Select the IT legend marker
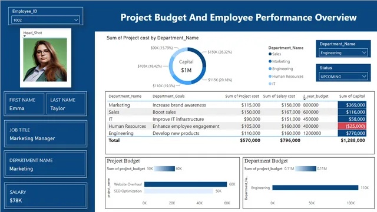 (270, 84)
